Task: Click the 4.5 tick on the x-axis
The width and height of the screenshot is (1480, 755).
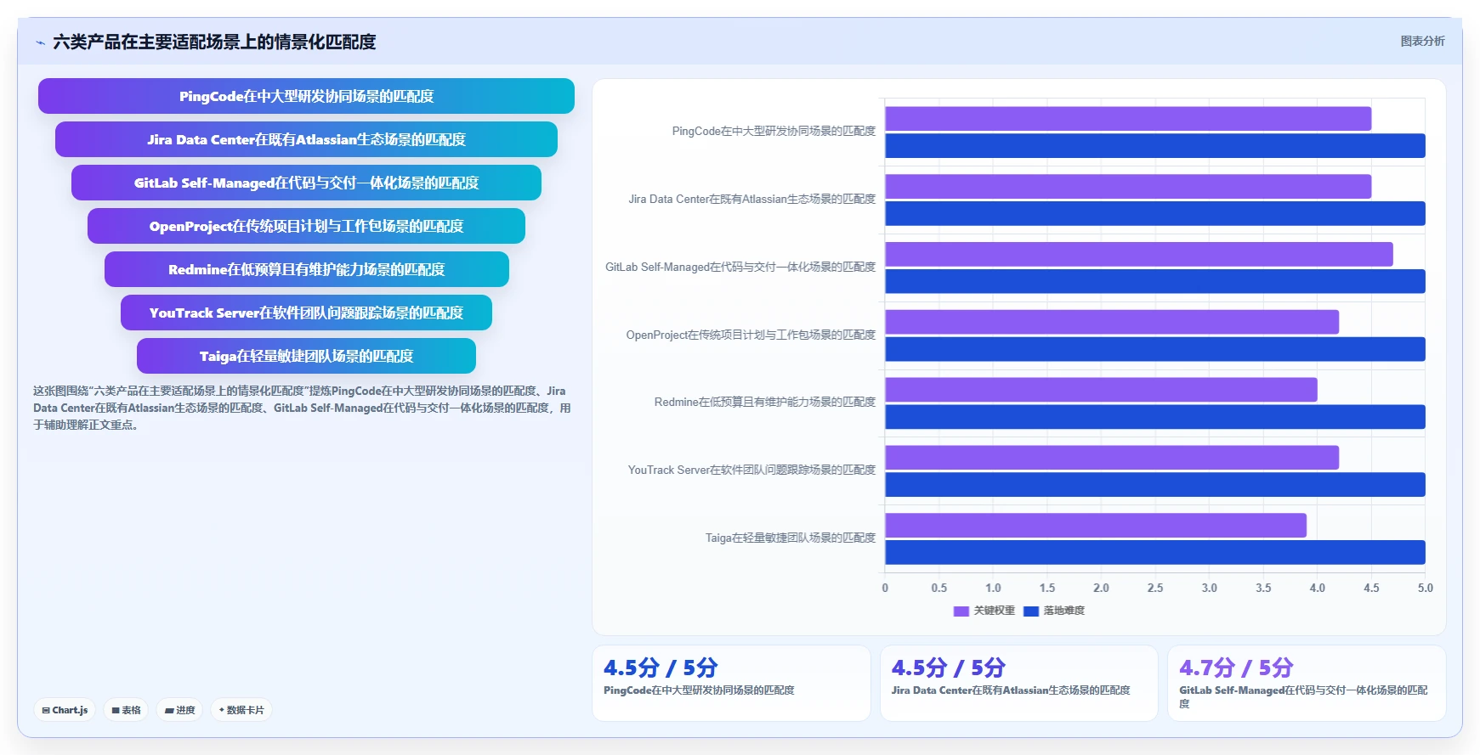Action: click(x=1371, y=588)
